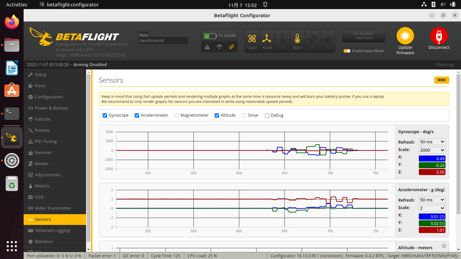Click the yellow WIKI button

click(441, 80)
